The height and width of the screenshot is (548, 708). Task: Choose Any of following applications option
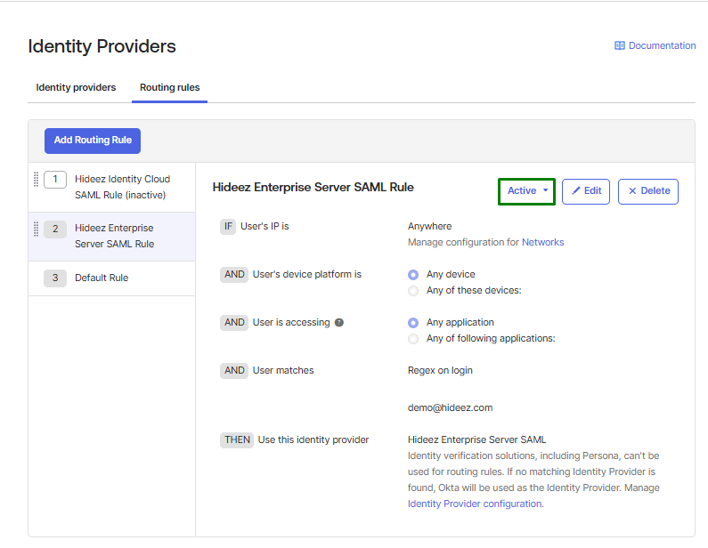(x=413, y=339)
